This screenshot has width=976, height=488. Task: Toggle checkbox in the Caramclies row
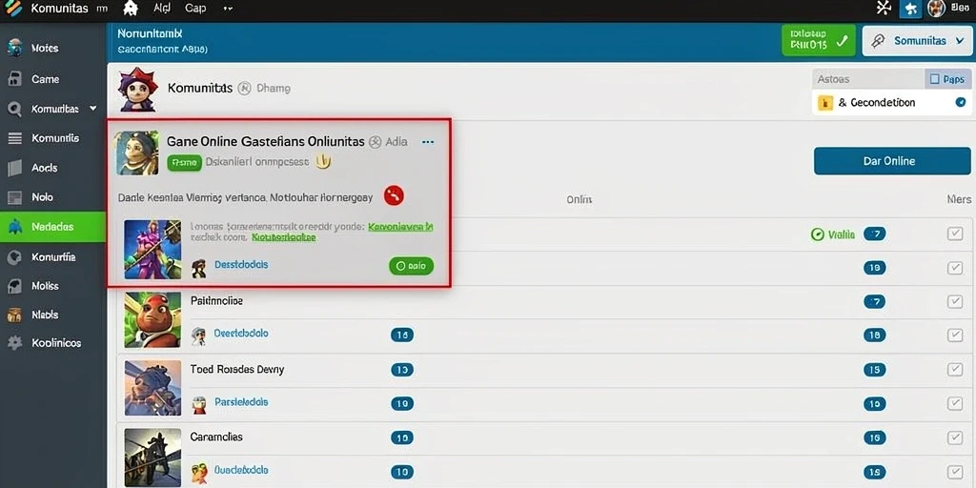click(x=955, y=438)
